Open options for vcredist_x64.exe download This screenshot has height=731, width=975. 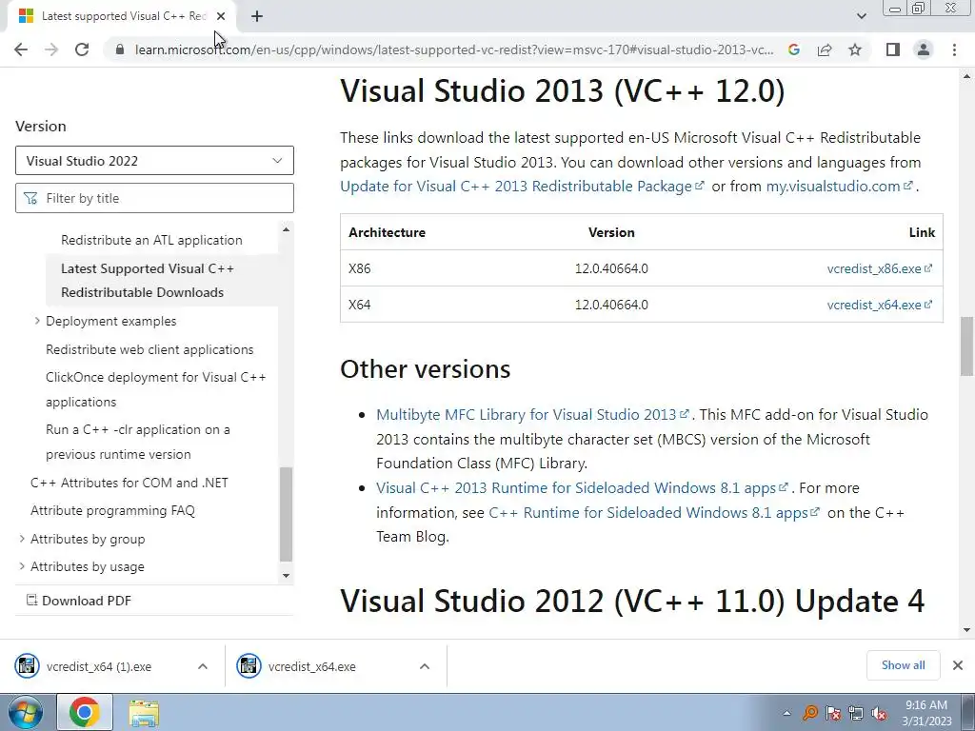click(425, 666)
